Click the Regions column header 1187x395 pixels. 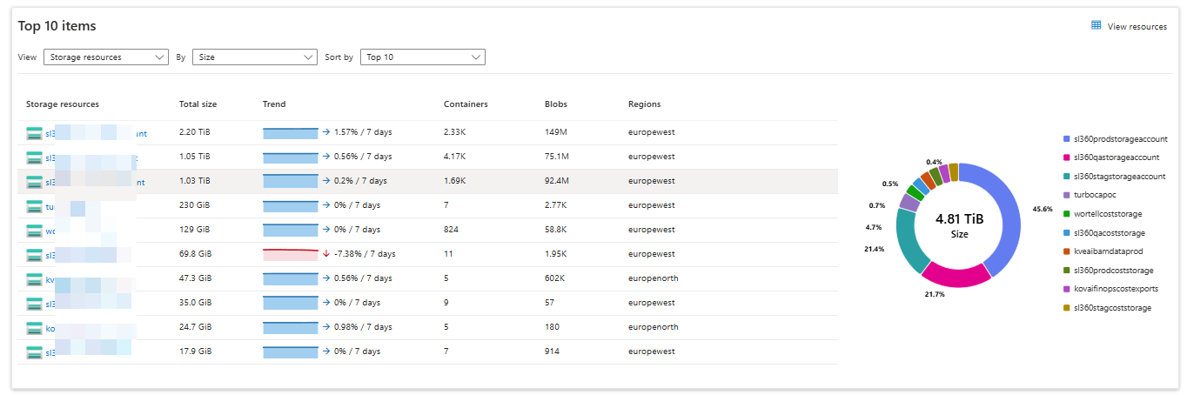pyautogui.click(x=645, y=104)
